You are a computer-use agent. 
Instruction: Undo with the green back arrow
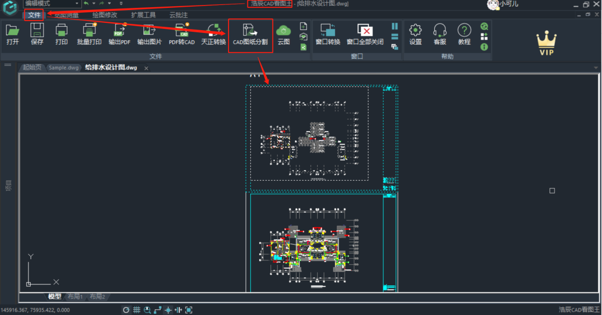pyautogui.click(x=86, y=3)
